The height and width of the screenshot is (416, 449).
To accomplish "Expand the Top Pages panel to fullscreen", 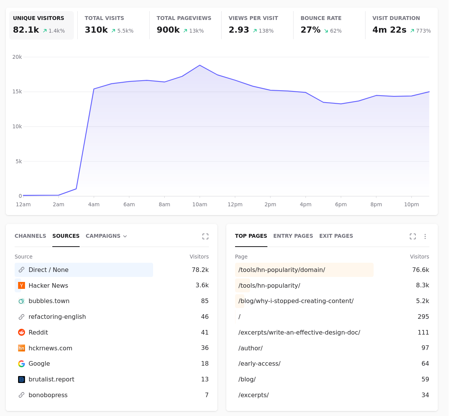I will pyautogui.click(x=412, y=237).
